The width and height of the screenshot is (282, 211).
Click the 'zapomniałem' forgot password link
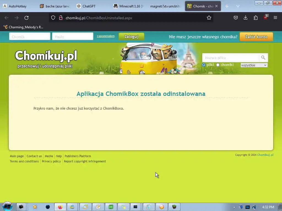click(x=105, y=36)
